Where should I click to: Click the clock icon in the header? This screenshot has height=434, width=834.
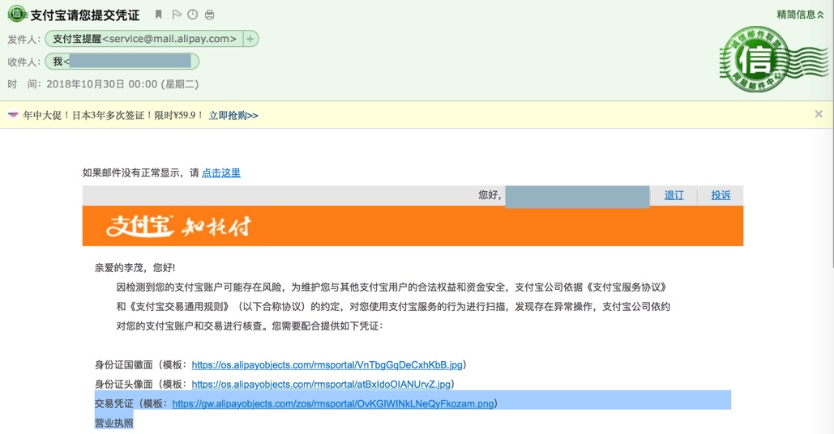pyautogui.click(x=193, y=15)
